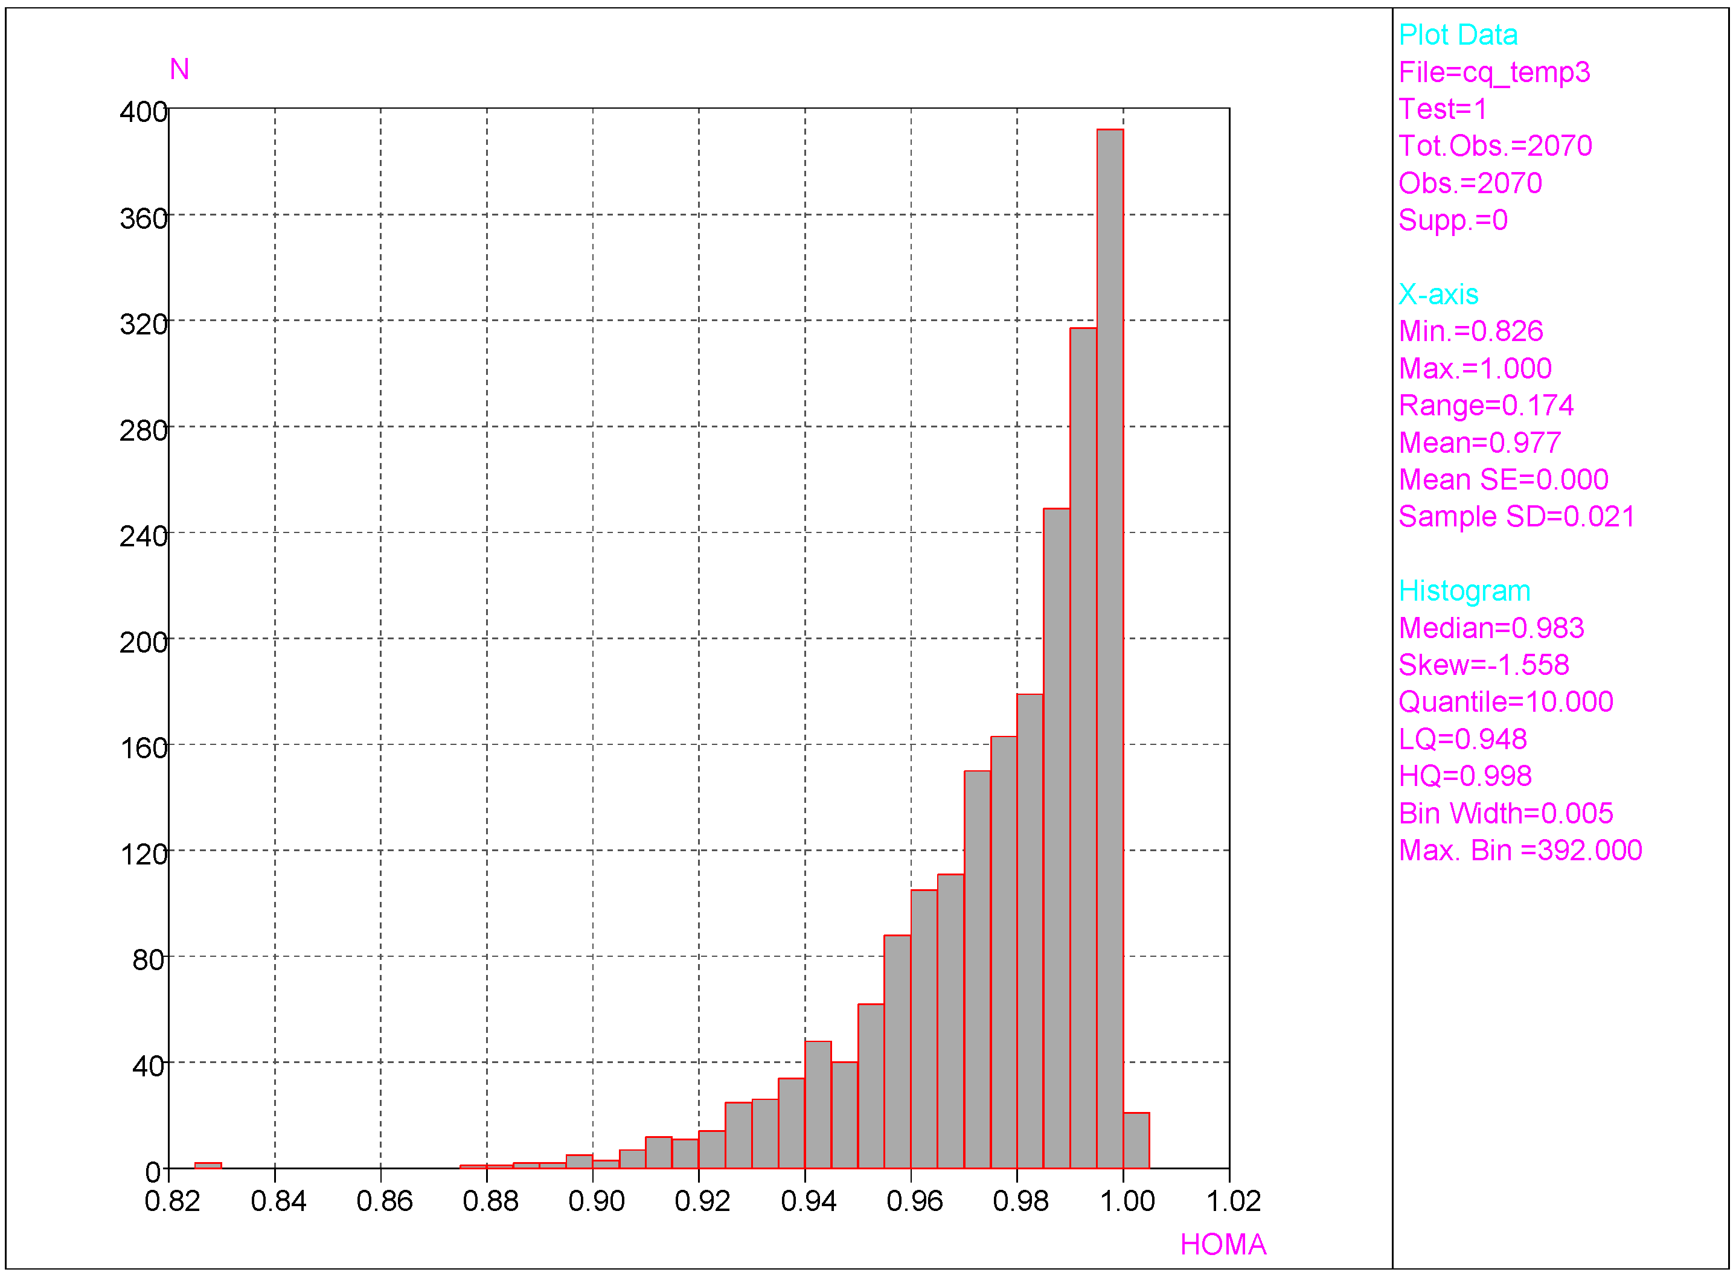
Task: Click the small outlier bar near 0.826
Action: tap(208, 1165)
